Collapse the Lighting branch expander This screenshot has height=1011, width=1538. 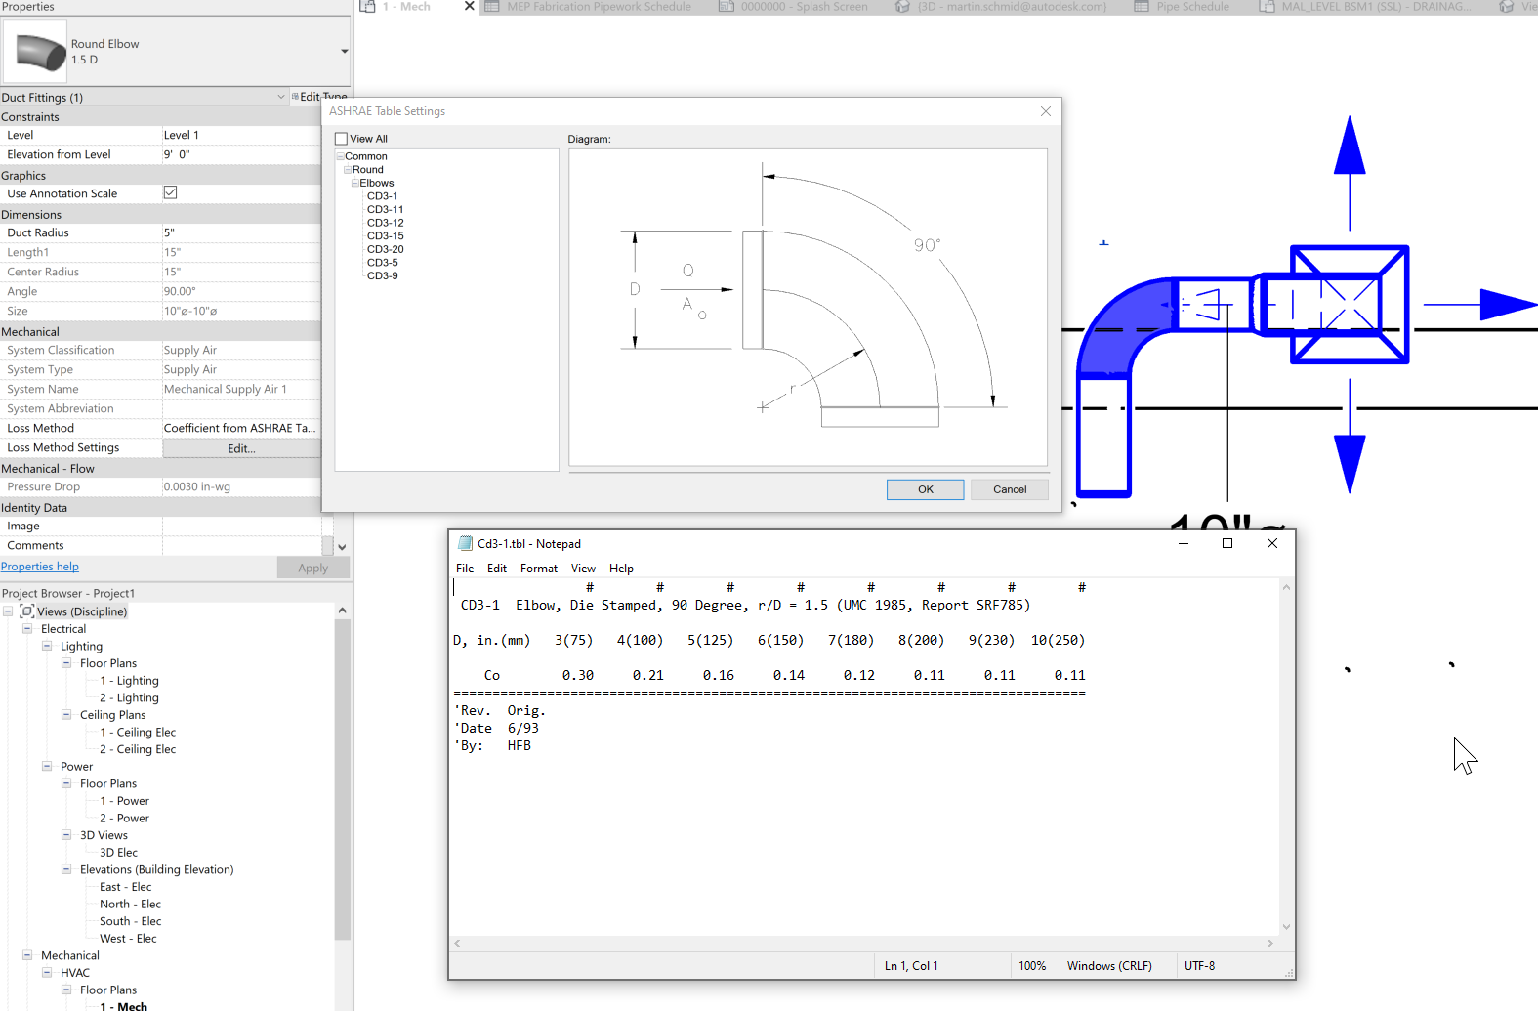coord(47,646)
